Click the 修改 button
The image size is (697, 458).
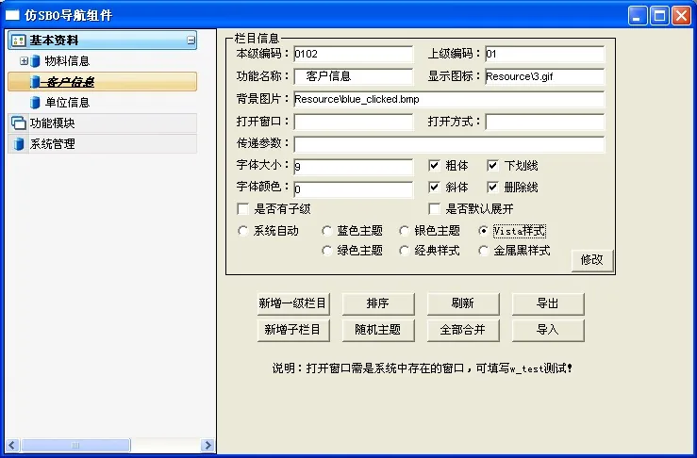(x=592, y=260)
